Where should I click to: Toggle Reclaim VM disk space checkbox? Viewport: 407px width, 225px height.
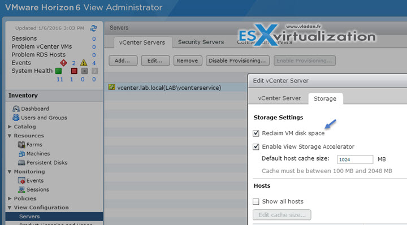(x=256, y=133)
